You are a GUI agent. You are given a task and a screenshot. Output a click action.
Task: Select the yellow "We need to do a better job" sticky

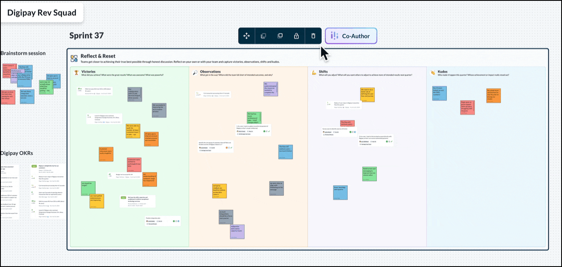(368, 95)
